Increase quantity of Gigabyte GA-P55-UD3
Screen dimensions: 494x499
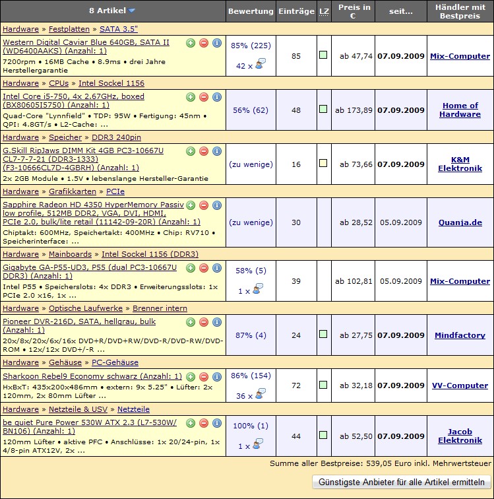click(x=191, y=268)
